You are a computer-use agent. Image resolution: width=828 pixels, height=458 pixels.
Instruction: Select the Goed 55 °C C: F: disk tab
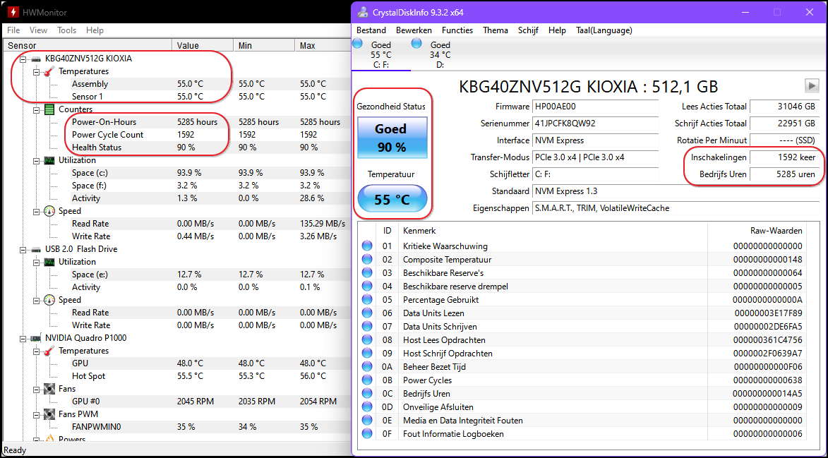point(380,54)
